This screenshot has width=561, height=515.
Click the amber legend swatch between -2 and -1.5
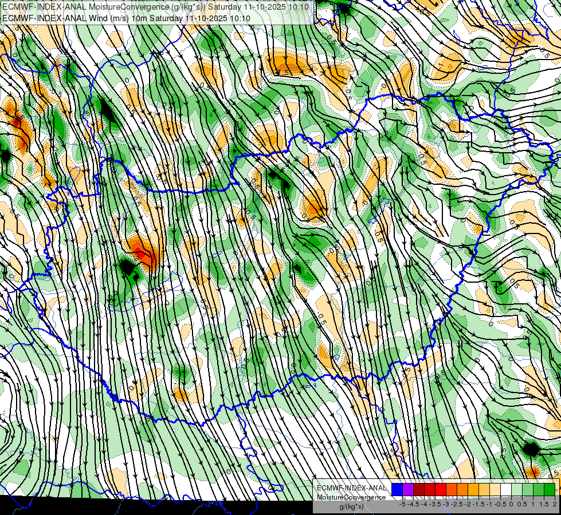click(473, 490)
